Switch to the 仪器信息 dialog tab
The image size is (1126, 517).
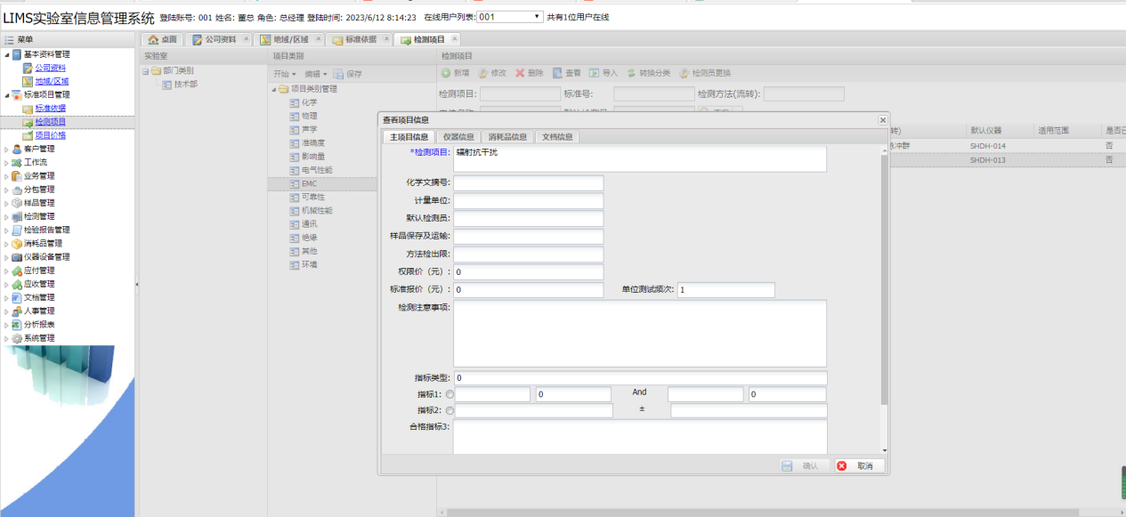tap(458, 137)
